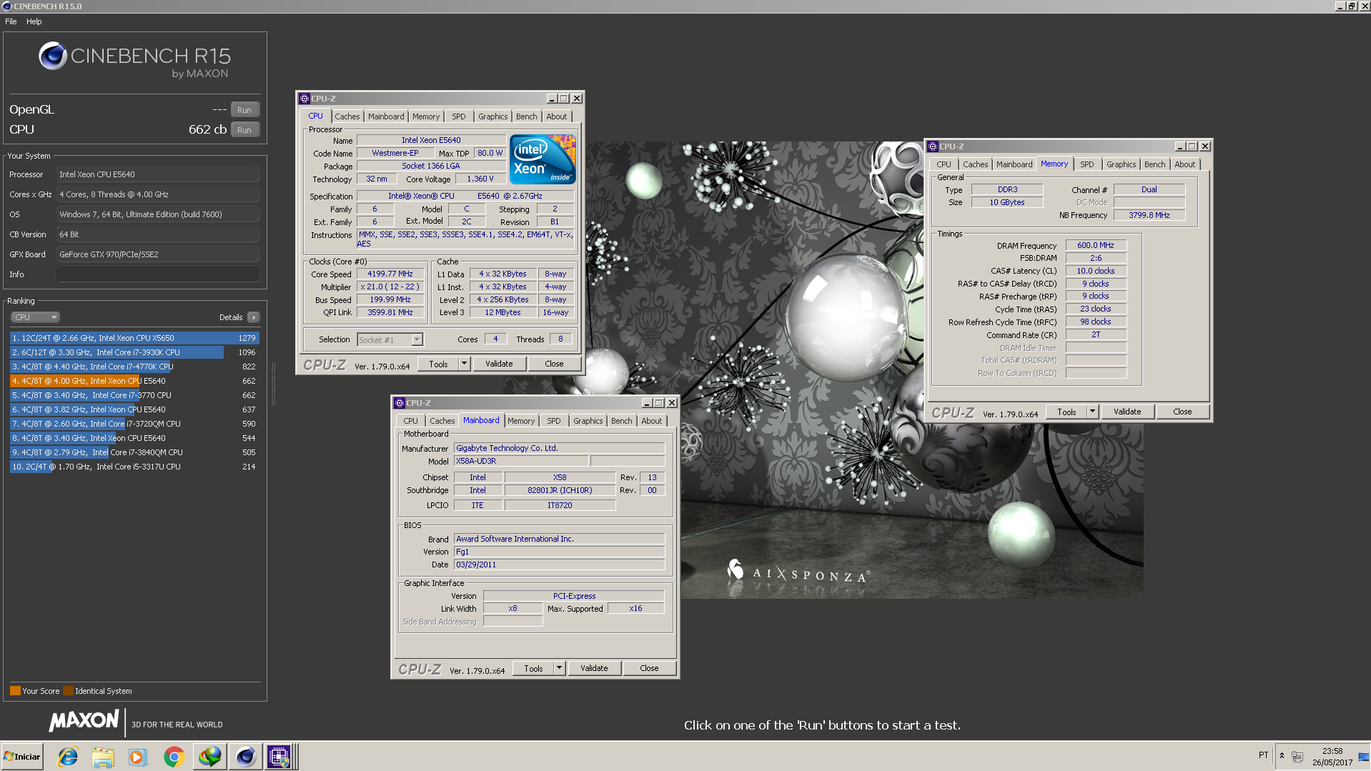Run the CPU benchmark
This screenshot has height=771, width=1371.
coord(244,130)
